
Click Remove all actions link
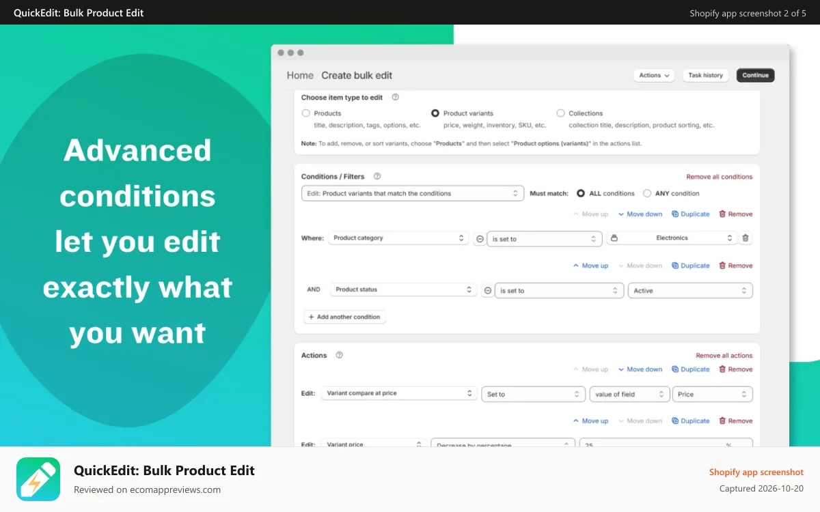click(x=724, y=356)
